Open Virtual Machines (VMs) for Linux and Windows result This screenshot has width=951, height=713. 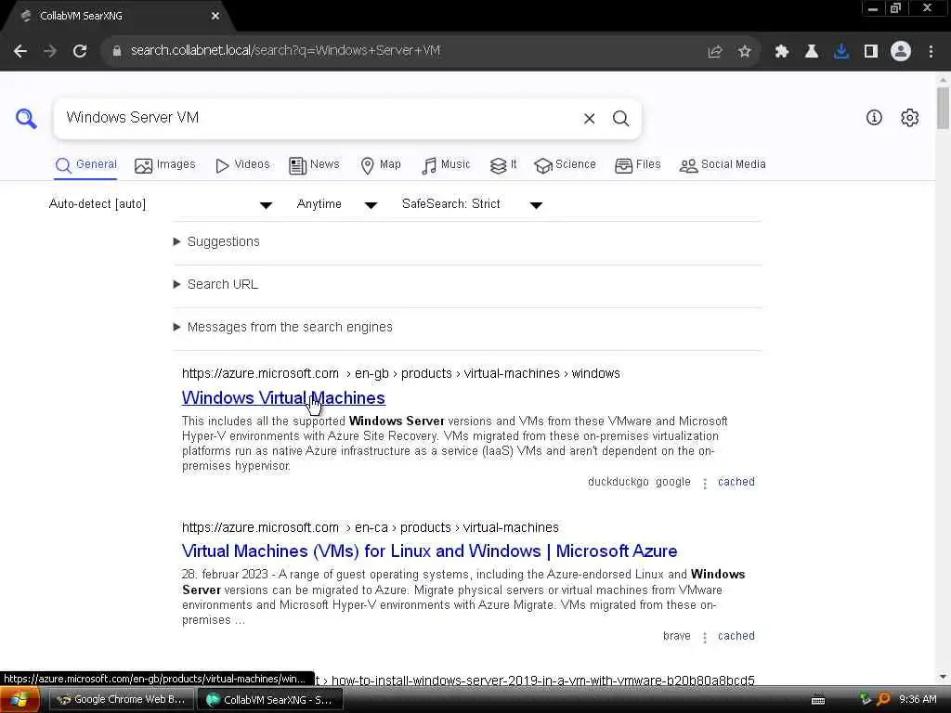click(x=429, y=551)
